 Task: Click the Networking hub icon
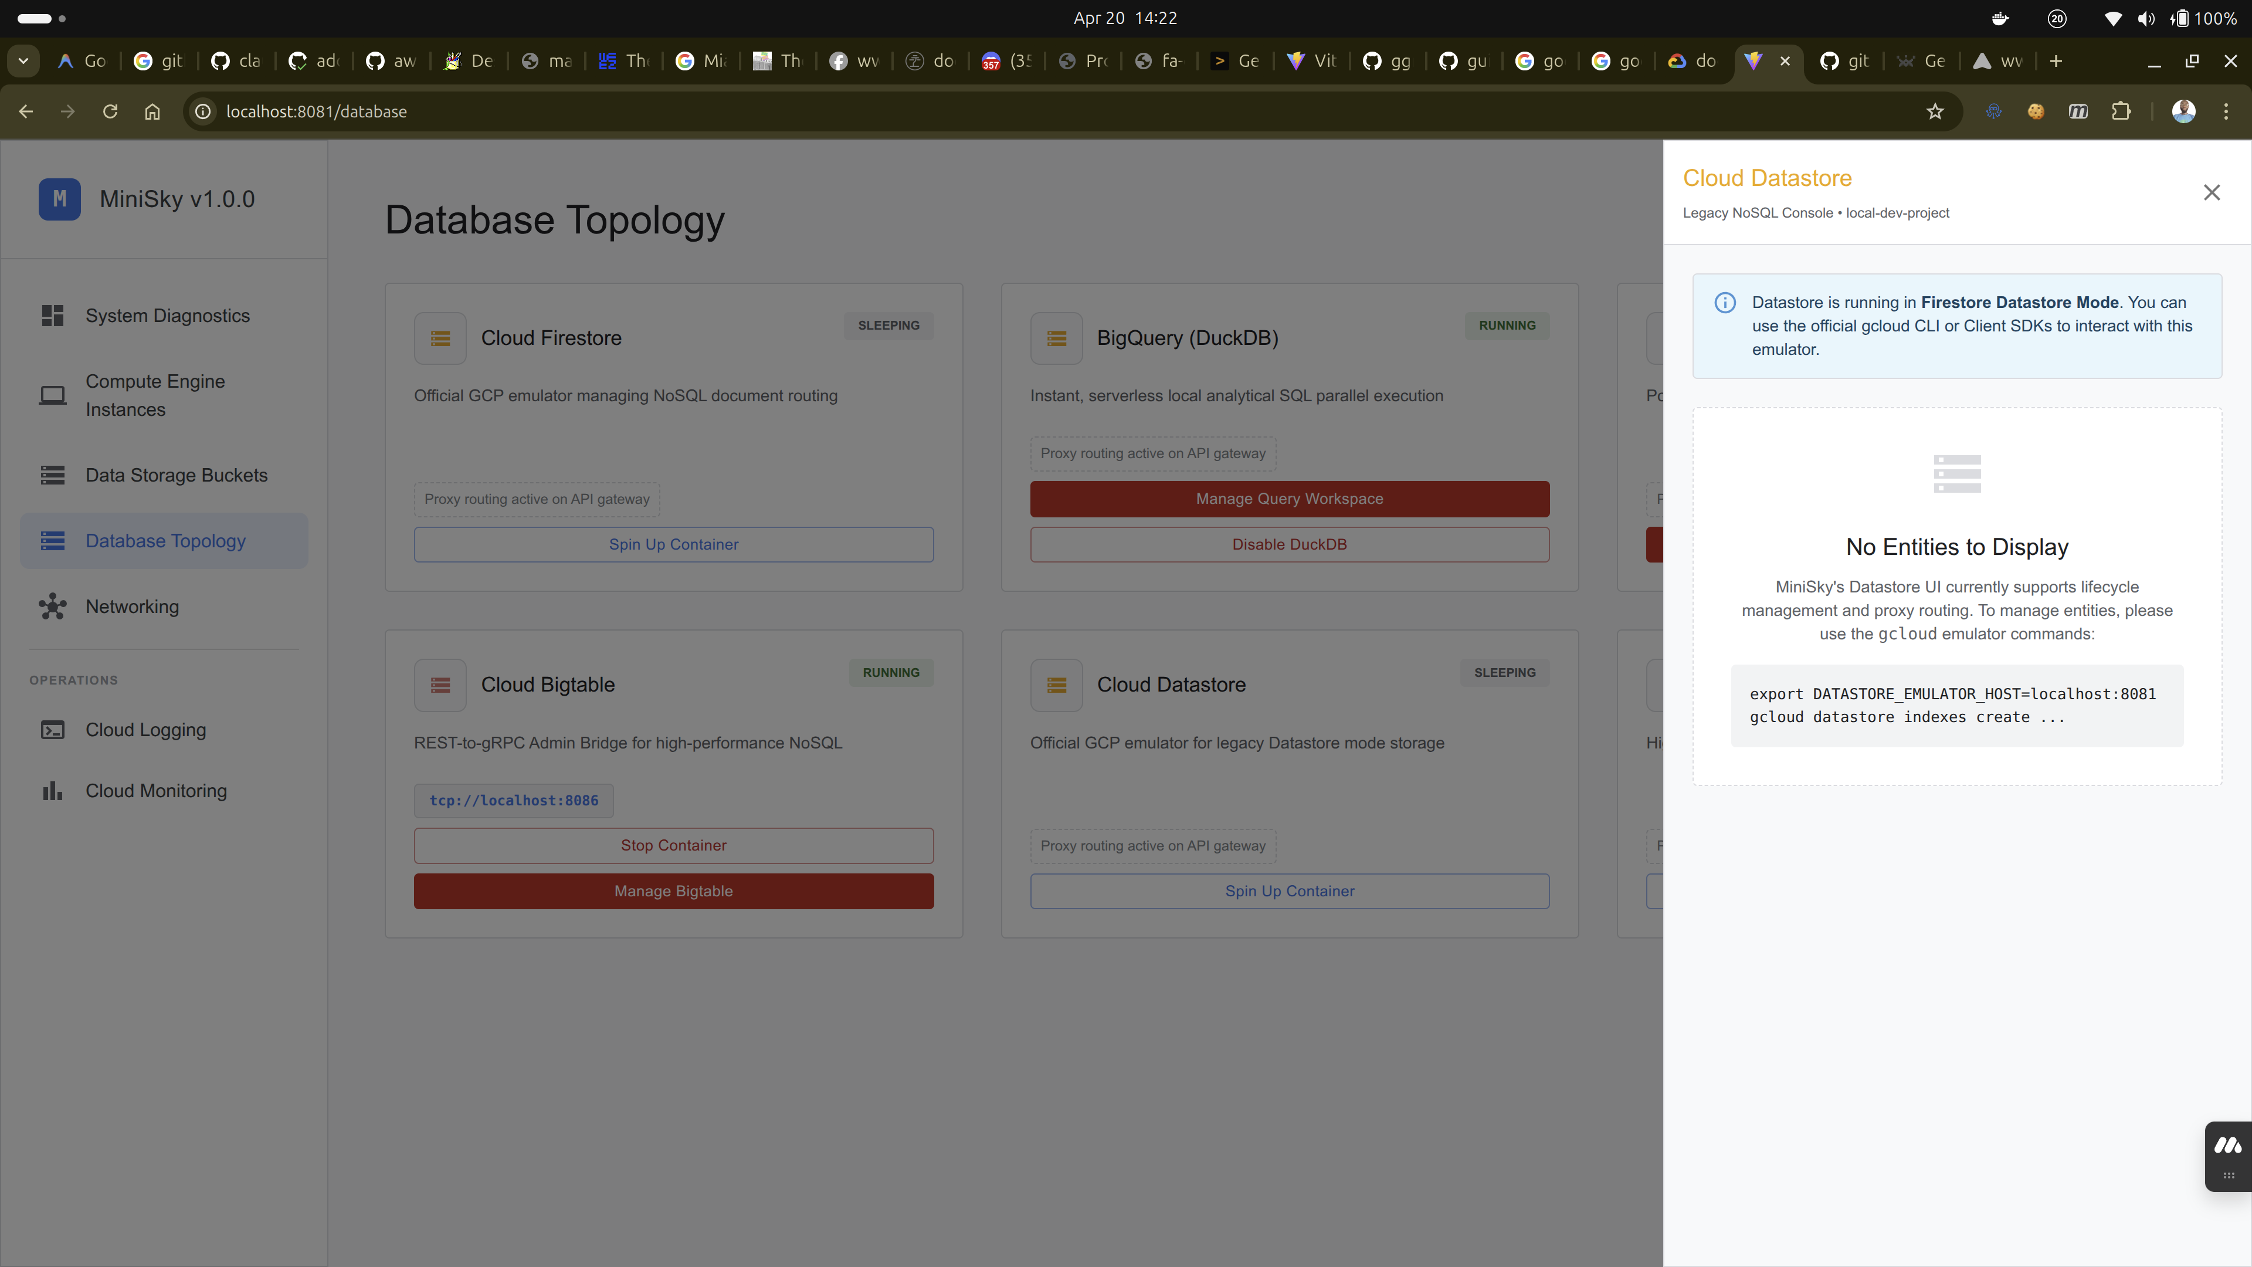tap(52, 606)
